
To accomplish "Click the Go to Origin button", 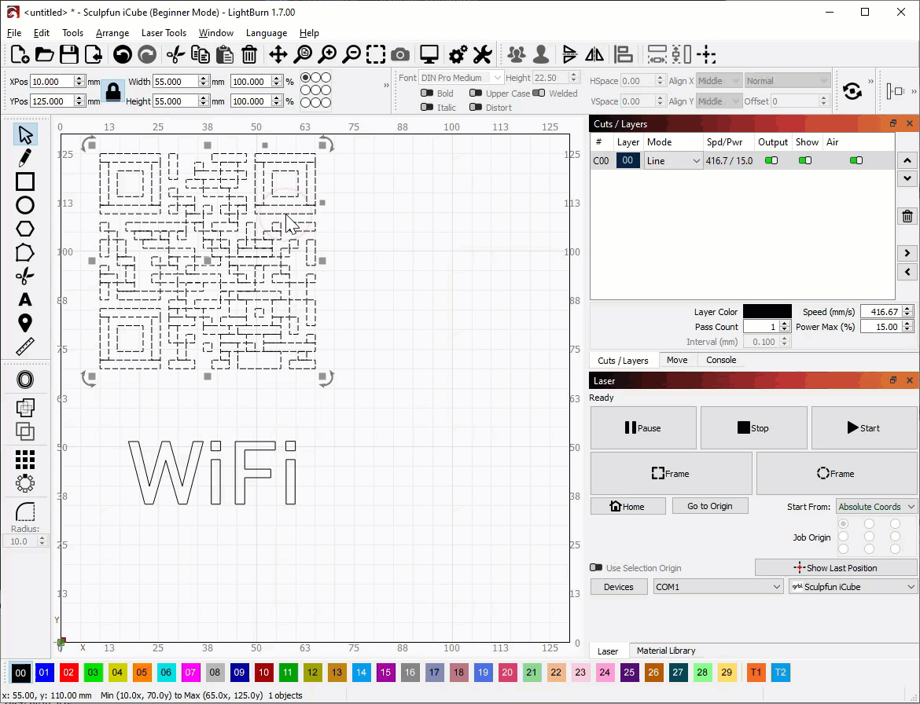I will click(709, 506).
